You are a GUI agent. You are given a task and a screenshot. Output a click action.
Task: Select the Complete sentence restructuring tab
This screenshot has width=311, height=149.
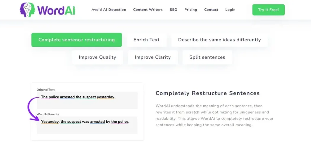(x=76, y=40)
